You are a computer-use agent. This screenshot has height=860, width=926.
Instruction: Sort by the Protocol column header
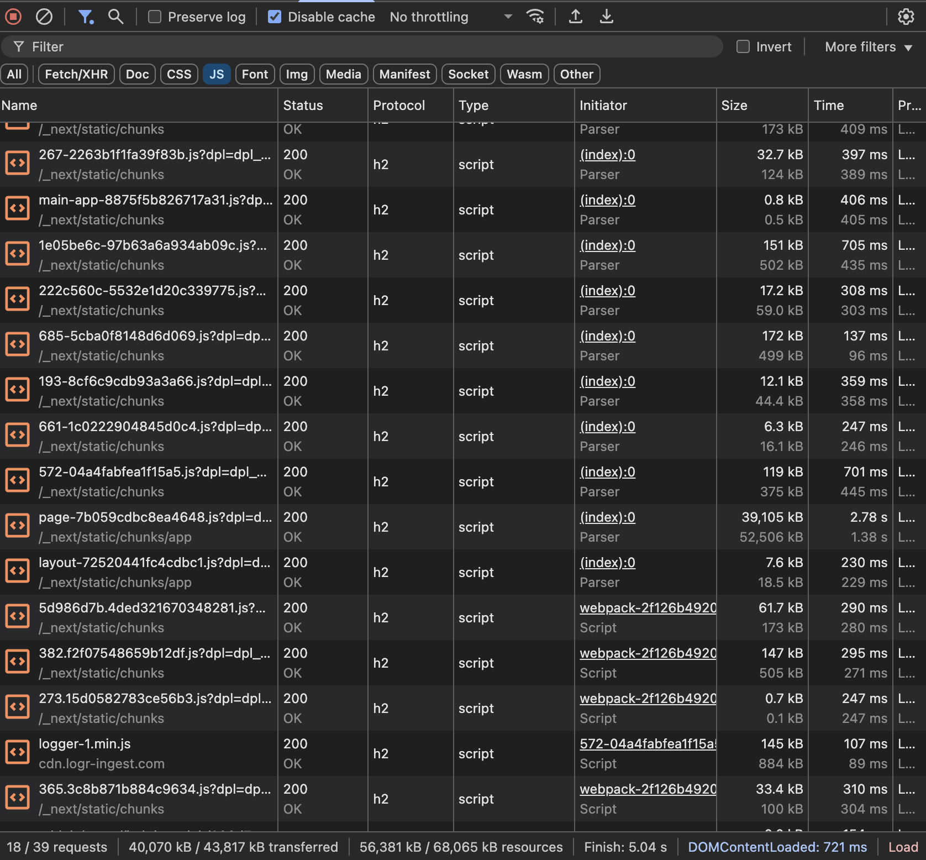411,105
